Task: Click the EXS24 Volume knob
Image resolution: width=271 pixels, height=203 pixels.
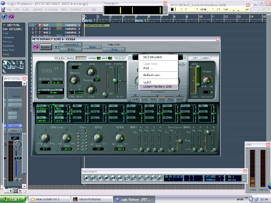Action: (207, 80)
